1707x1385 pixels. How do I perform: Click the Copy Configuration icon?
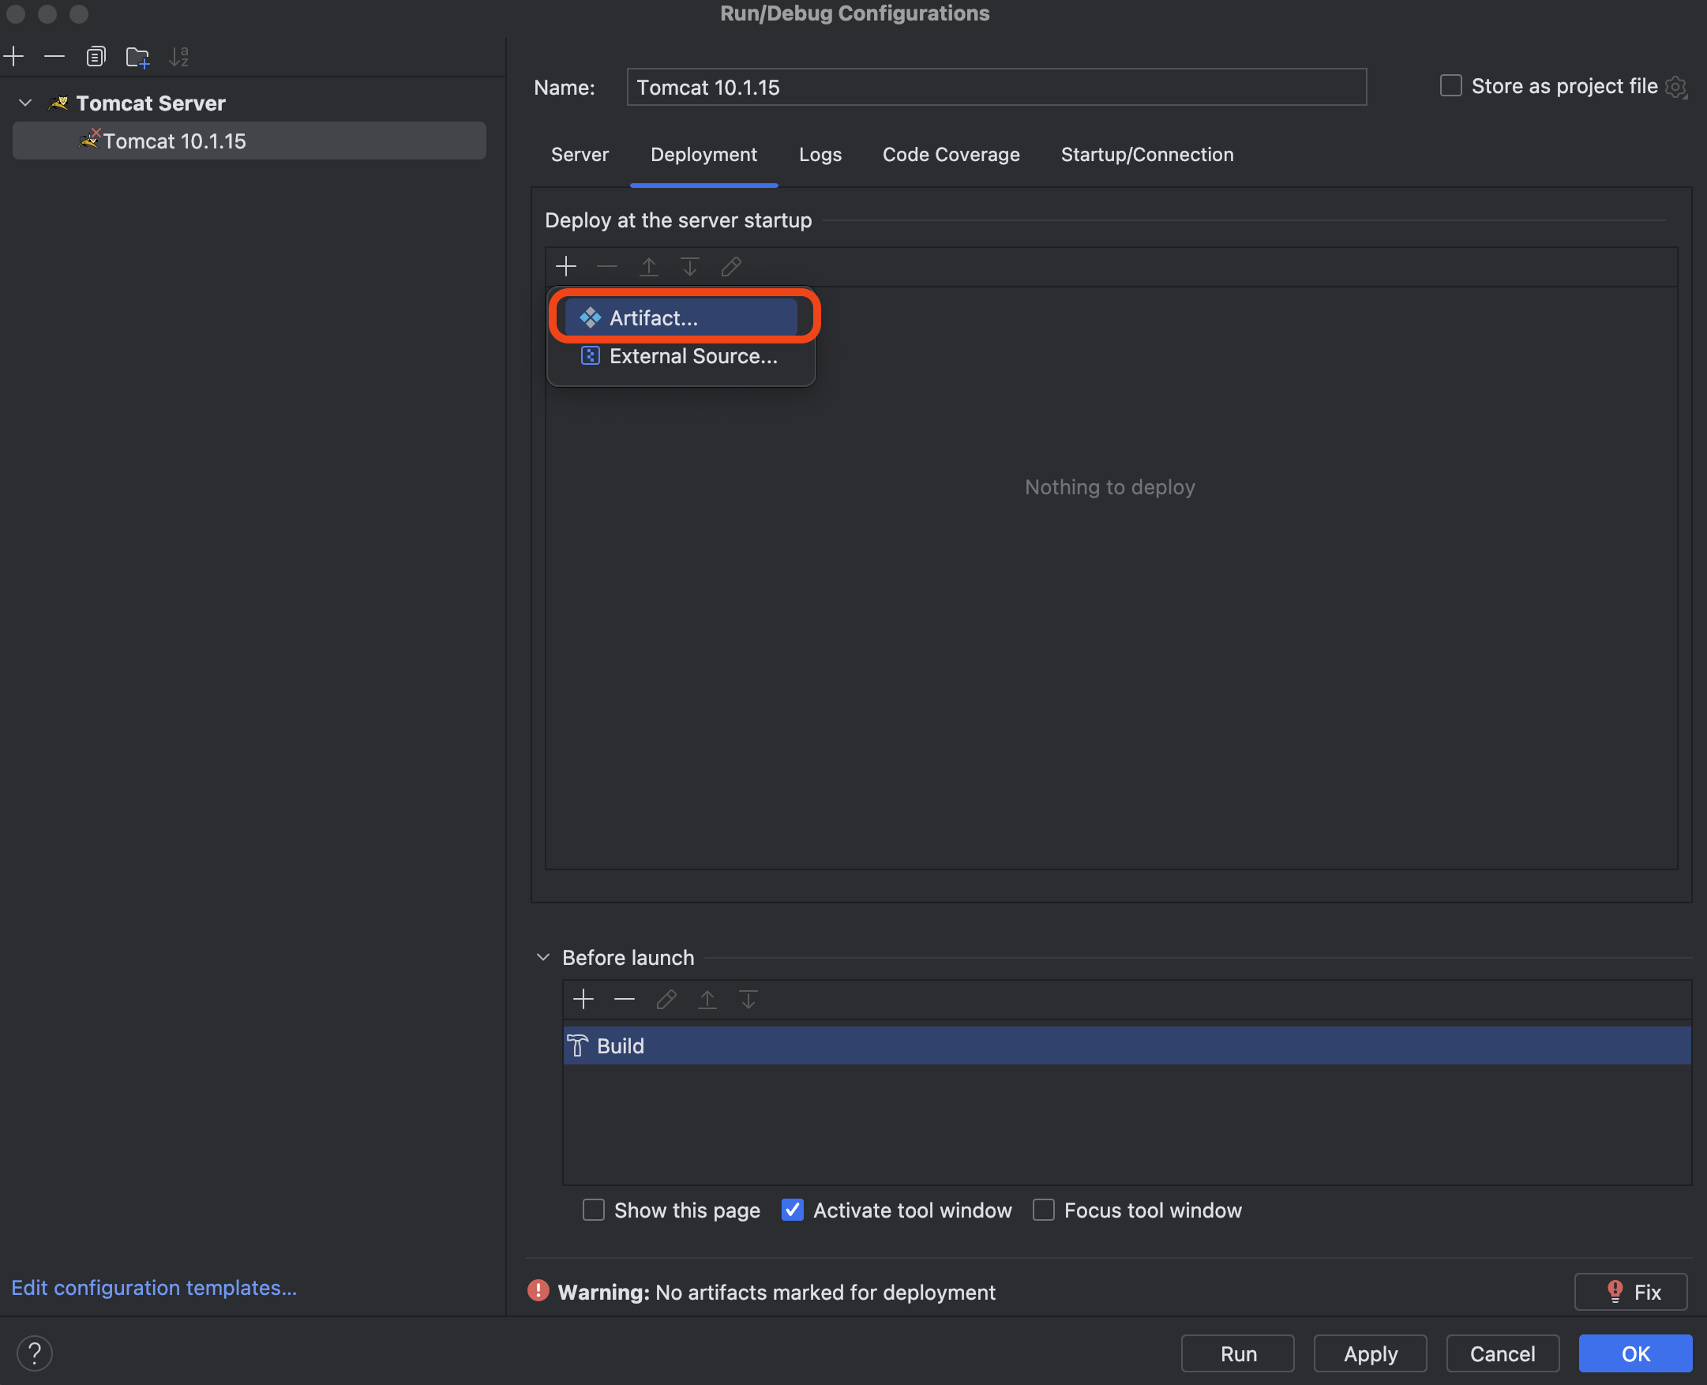tap(96, 57)
